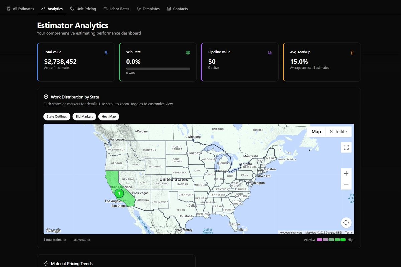Go to the Templates tab
This screenshot has height=267, width=401.
(148, 9)
